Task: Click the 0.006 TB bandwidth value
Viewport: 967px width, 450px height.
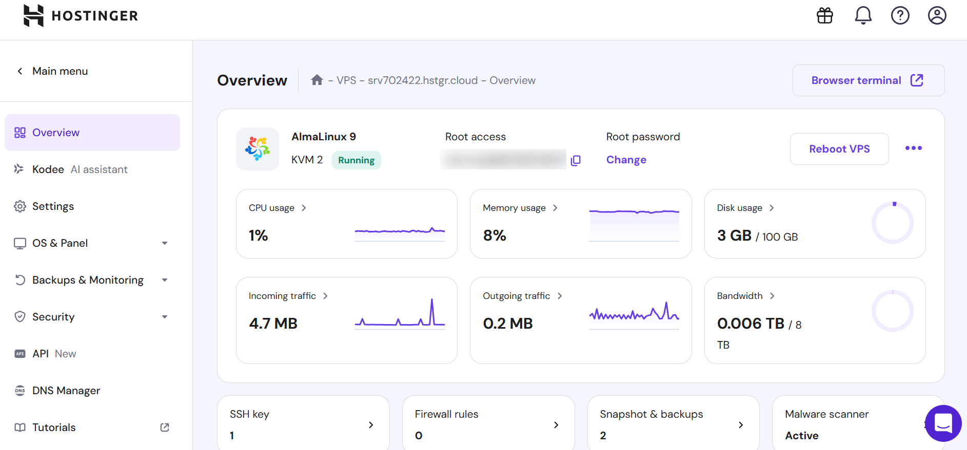Action: pos(751,324)
